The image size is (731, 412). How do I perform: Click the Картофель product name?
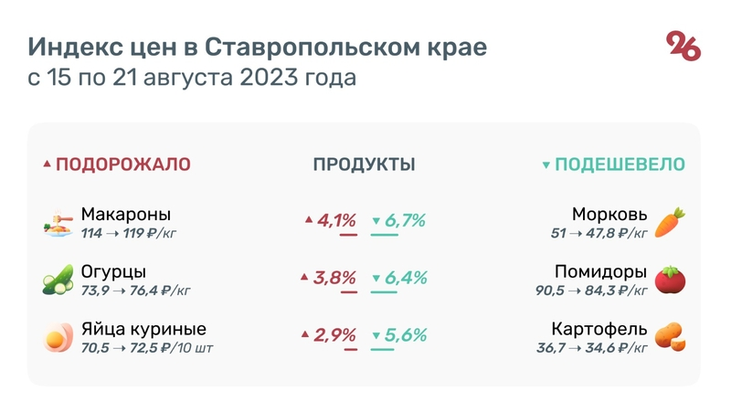pos(599,329)
